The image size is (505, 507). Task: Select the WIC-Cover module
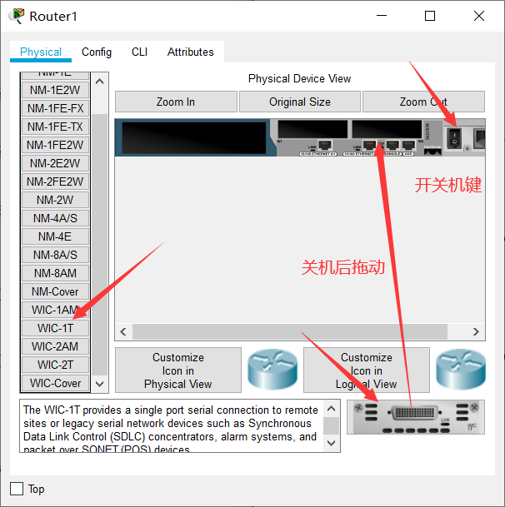(x=55, y=383)
